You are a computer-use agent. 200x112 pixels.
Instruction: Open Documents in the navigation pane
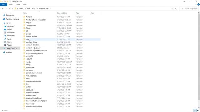(11, 33)
